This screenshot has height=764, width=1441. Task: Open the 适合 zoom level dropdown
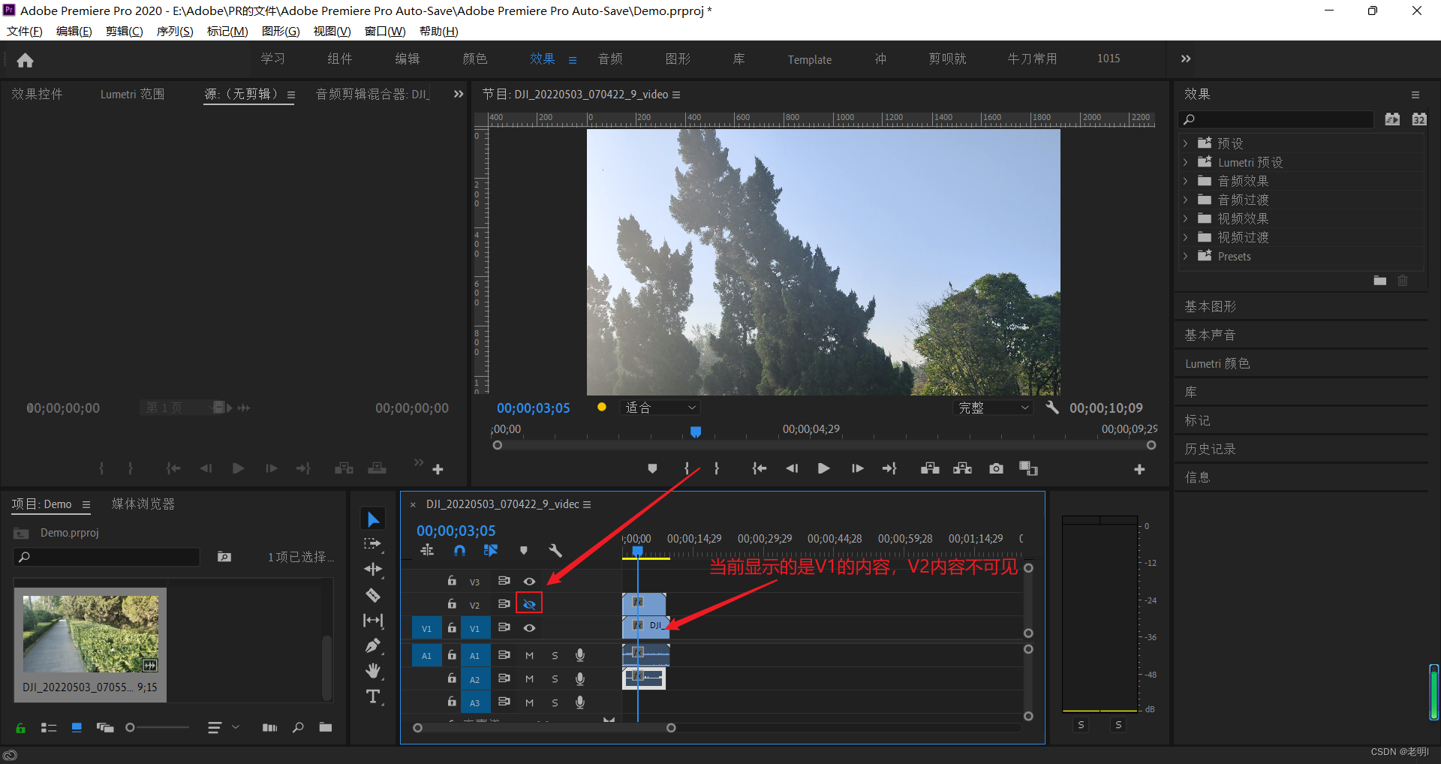pos(660,408)
